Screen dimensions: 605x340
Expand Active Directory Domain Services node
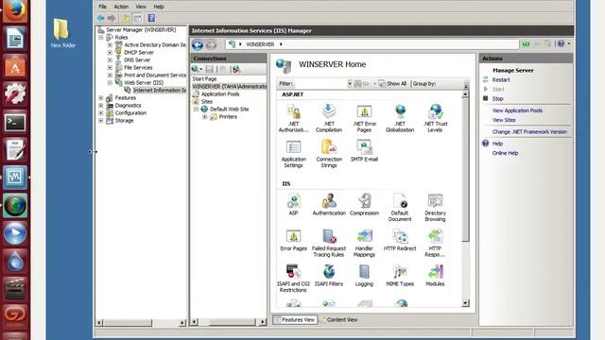(x=110, y=45)
